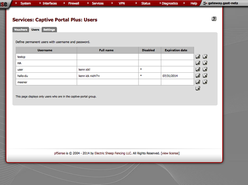This screenshot has height=185, width=248.
Task: Click the 'Services: Captive Portal Plus: Users' heading
Action: (x=55, y=20)
